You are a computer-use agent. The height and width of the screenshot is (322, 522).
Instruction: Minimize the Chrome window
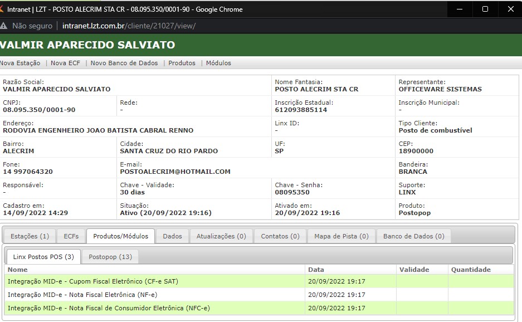[459, 9]
